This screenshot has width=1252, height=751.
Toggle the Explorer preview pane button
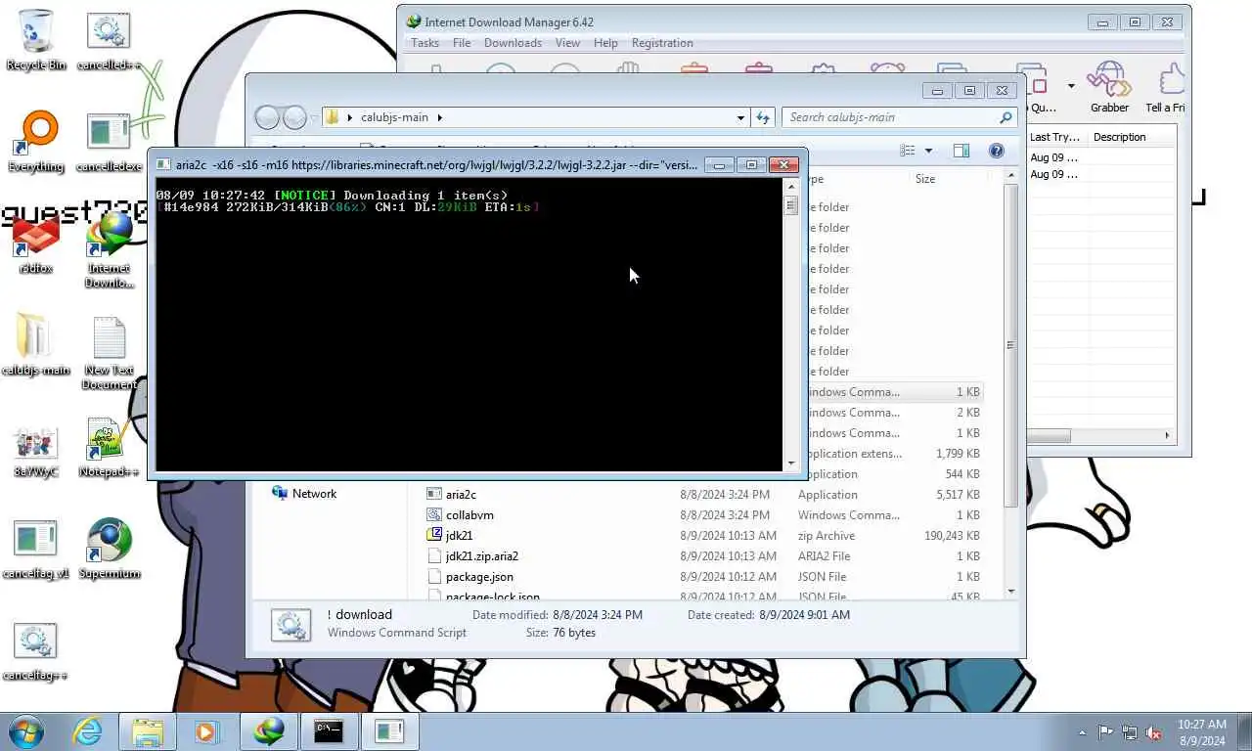point(961,151)
